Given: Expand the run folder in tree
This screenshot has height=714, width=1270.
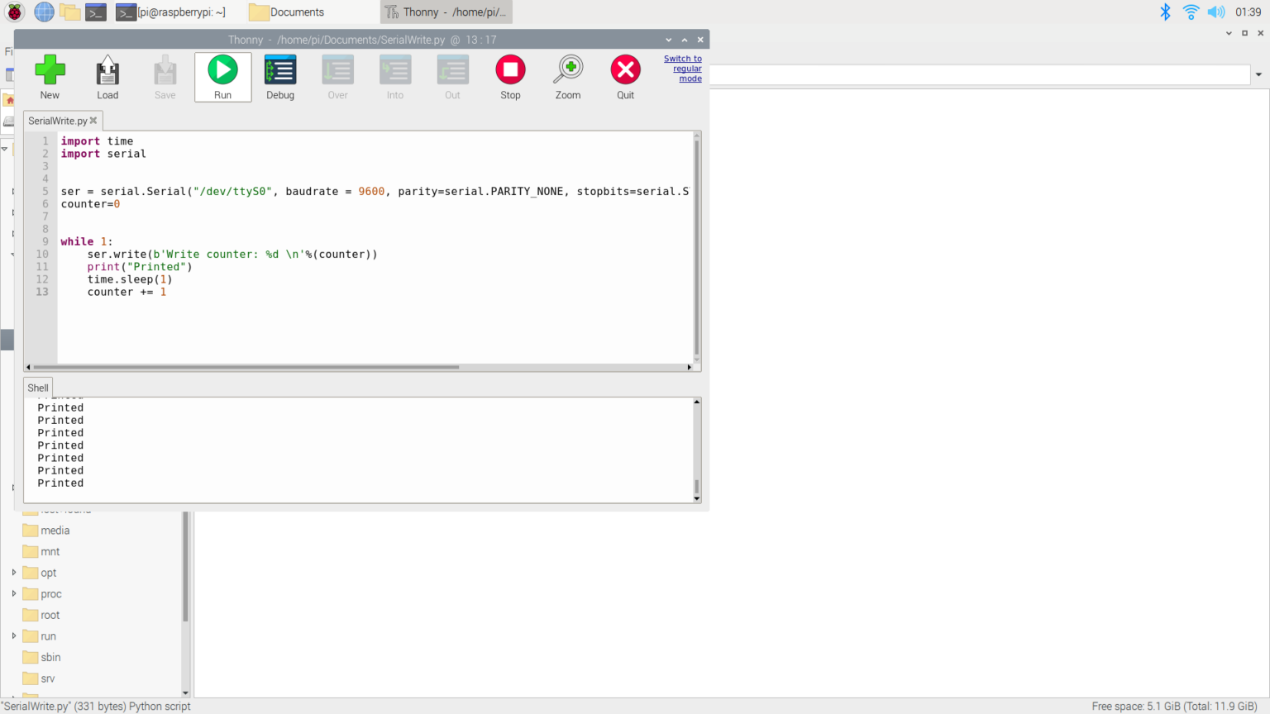Looking at the screenshot, I should 13,635.
